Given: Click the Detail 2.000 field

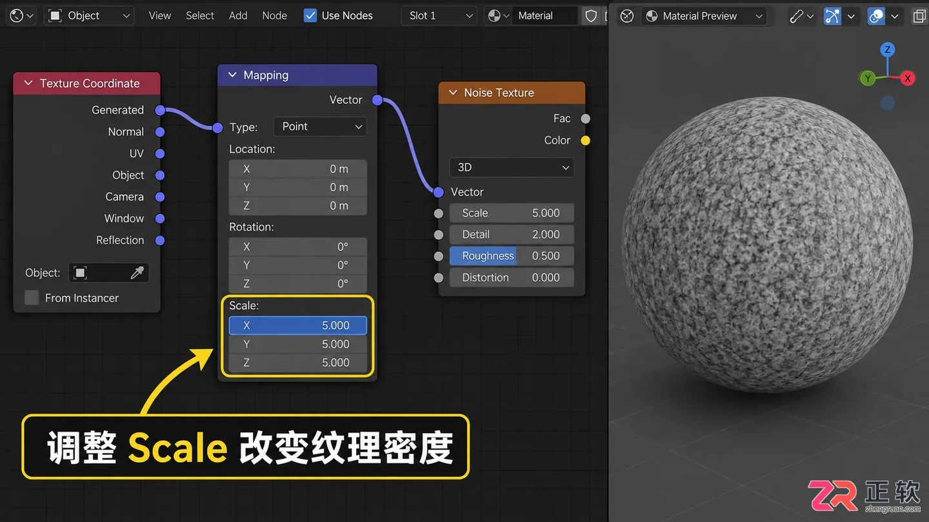Looking at the screenshot, I should tap(512, 235).
